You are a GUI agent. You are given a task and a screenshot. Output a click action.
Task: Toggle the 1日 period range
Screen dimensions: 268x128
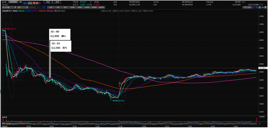pyautogui.click(x=44, y=7)
